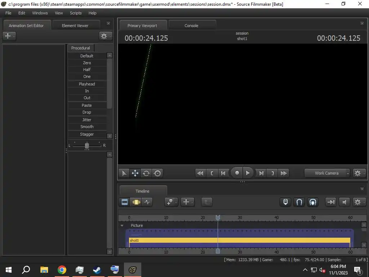Open File Explorer from the taskbar
369x277 pixels.
tap(44, 270)
